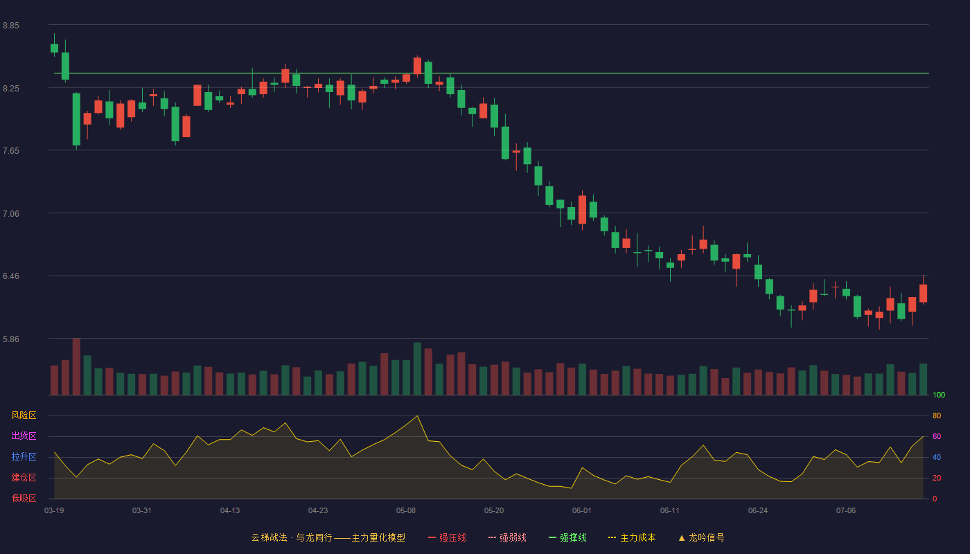Toggle the 主力成本 legend series
Viewport: 970px width, 554px height.
[x=632, y=537]
